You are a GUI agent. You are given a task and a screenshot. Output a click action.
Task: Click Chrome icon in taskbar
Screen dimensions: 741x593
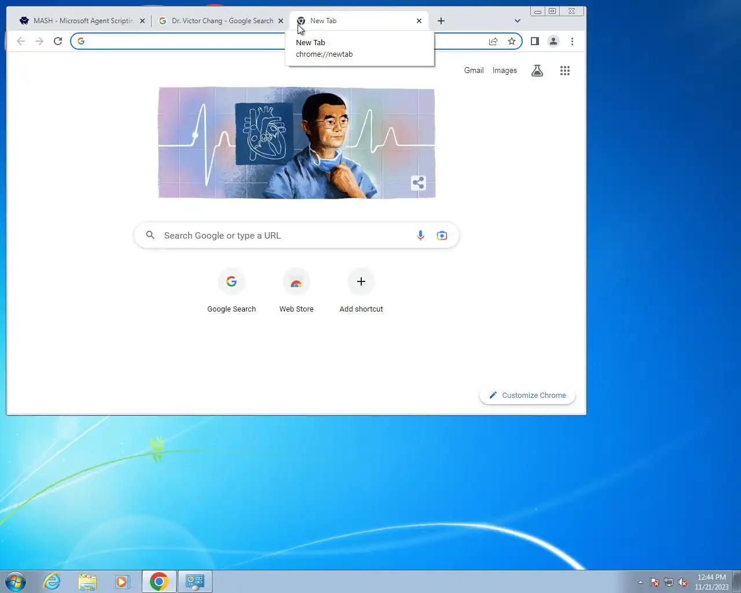pyautogui.click(x=159, y=581)
